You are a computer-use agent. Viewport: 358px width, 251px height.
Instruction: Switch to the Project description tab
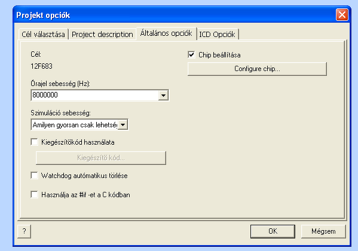click(x=102, y=34)
